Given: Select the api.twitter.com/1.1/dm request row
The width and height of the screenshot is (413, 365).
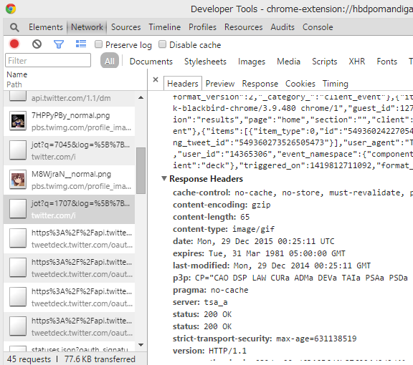Looking at the screenshot, I should click(70, 98).
